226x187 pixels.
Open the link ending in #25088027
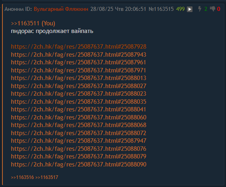[79, 86]
